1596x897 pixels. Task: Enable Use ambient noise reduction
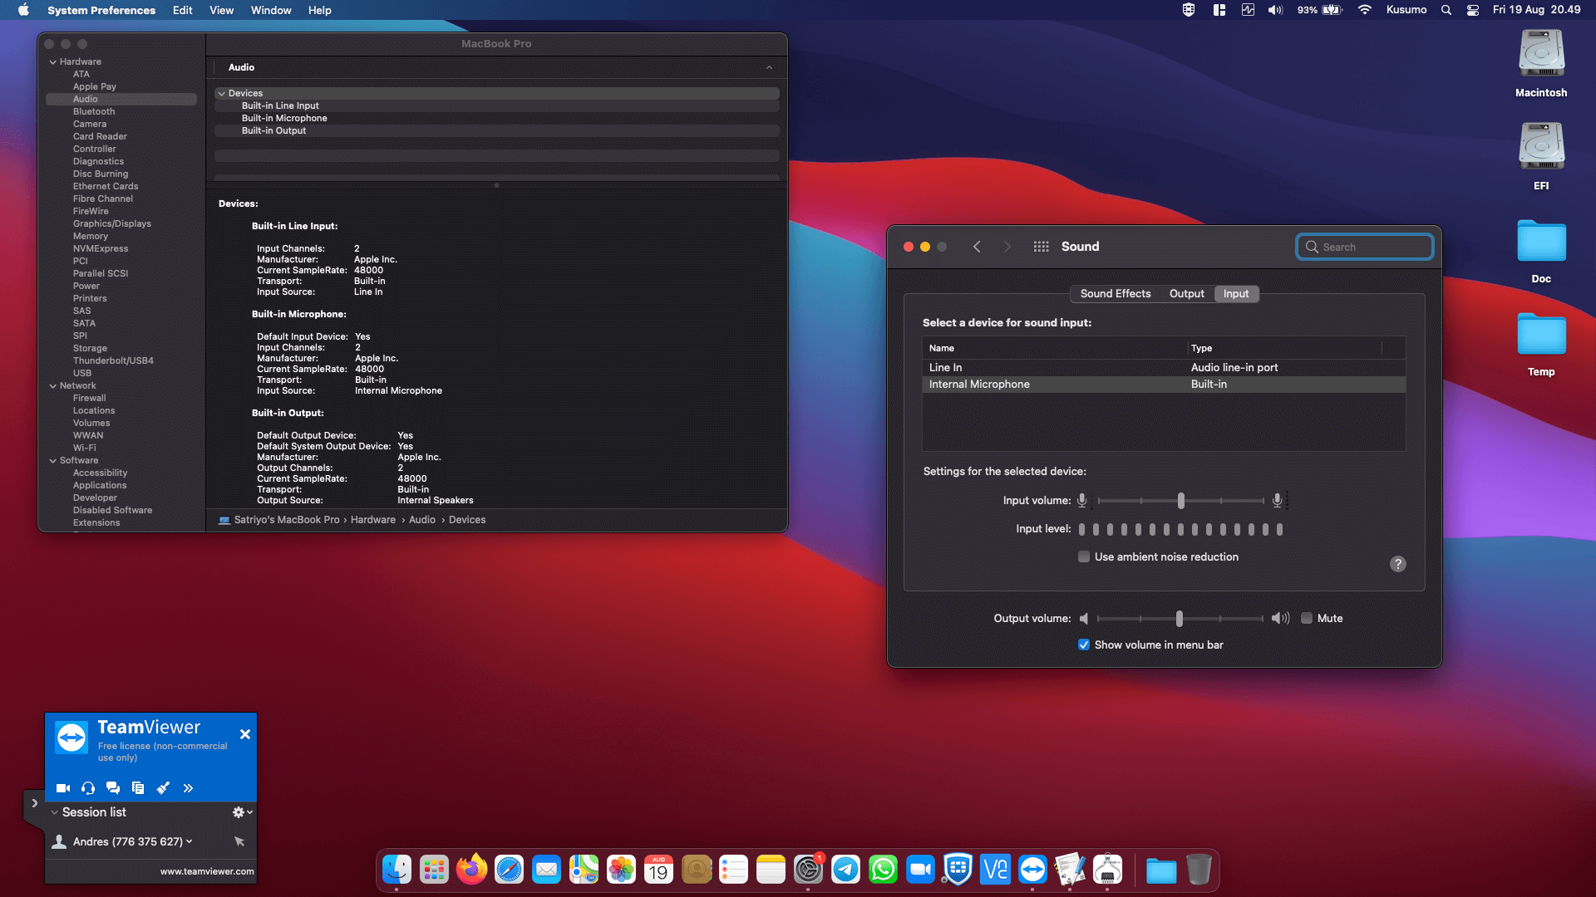click(x=1084, y=556)
